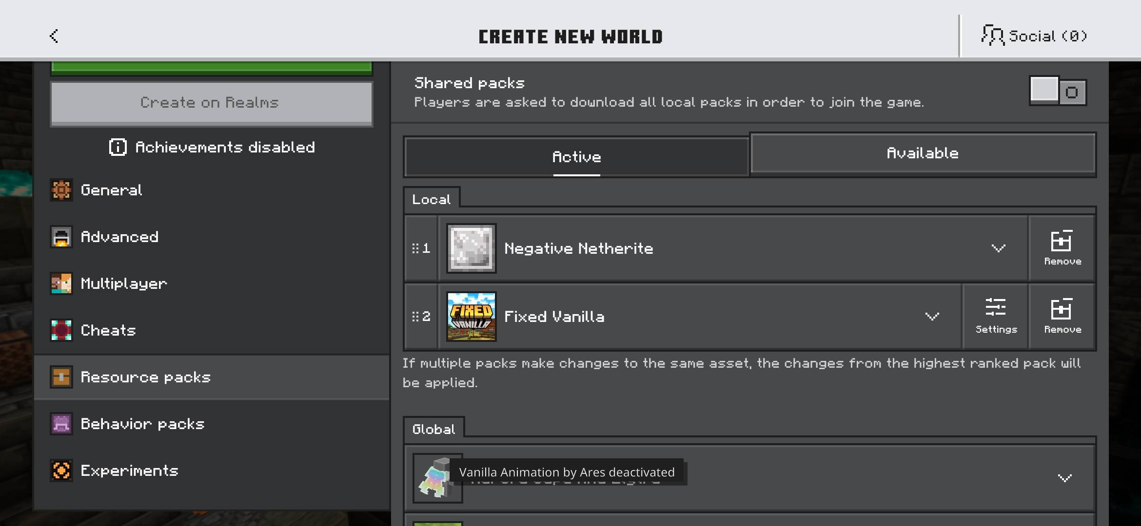The height and width of the screenshot is (526, 1141).
Task: Click the Fixed Vanilla pack name
Action: [554, 317]
